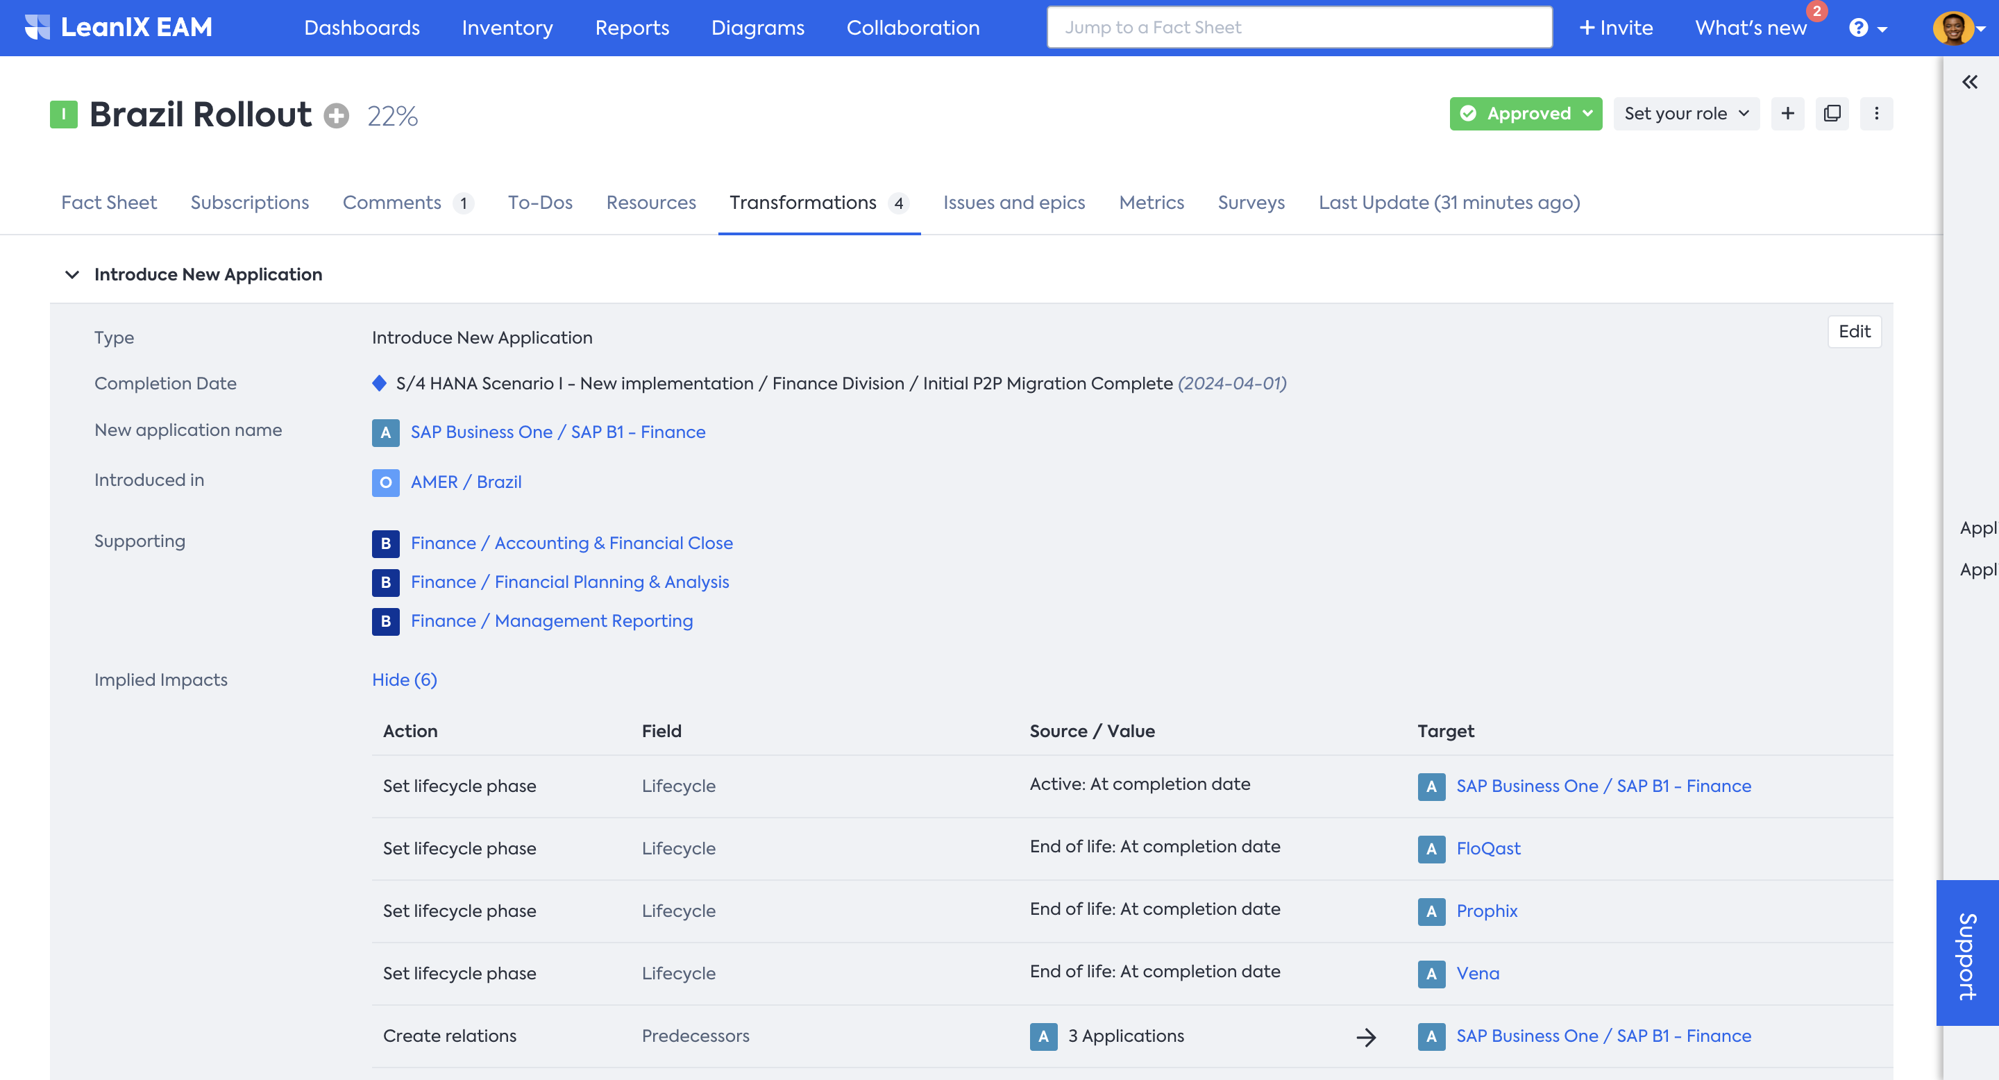Click the copy fact sheet icon
1999x1080 pixels.
(x=1832, y=113)
